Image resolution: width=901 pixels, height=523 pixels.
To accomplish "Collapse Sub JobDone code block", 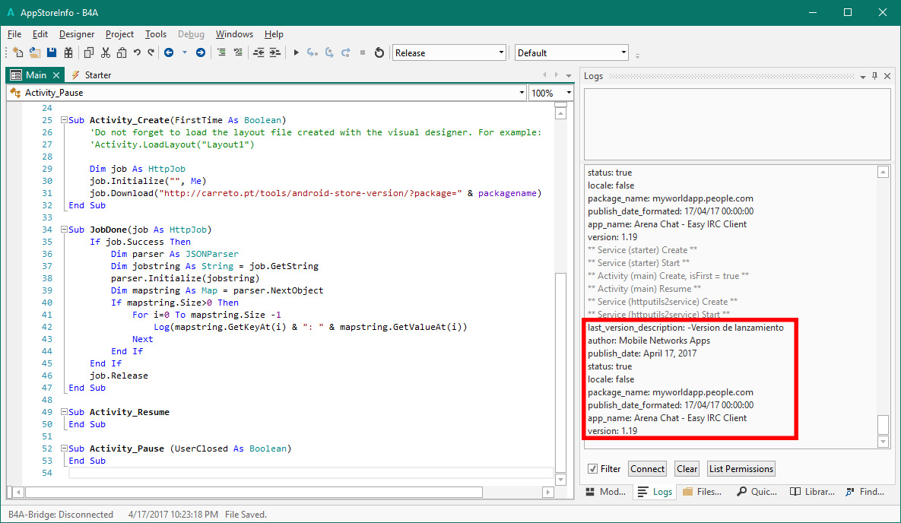I will (64, 230).
